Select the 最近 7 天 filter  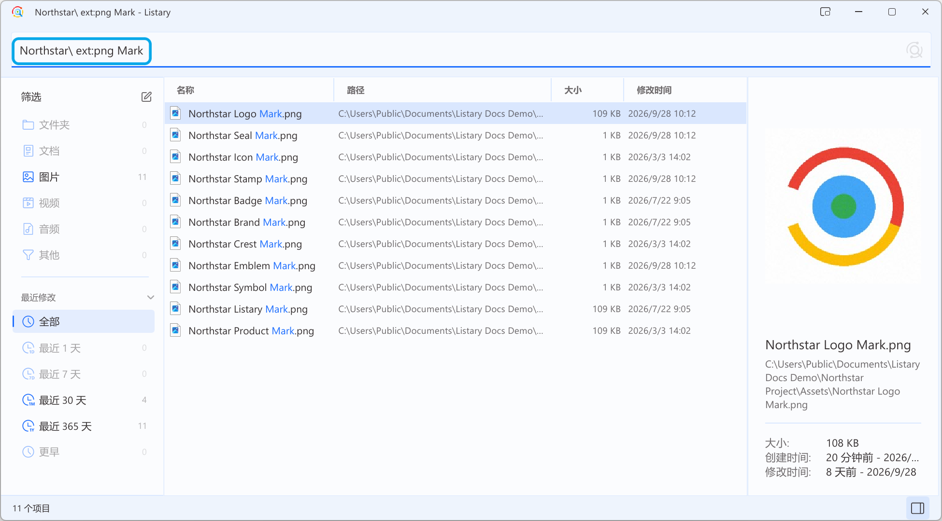[x=84, y=374]
